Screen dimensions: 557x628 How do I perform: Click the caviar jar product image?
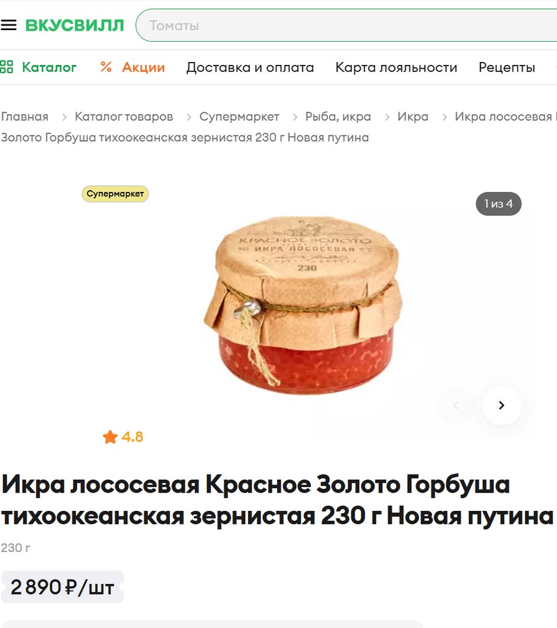(x=303, y=305)
